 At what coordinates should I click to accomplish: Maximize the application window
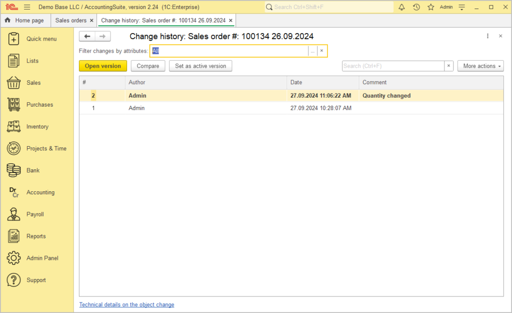[491, 7]
